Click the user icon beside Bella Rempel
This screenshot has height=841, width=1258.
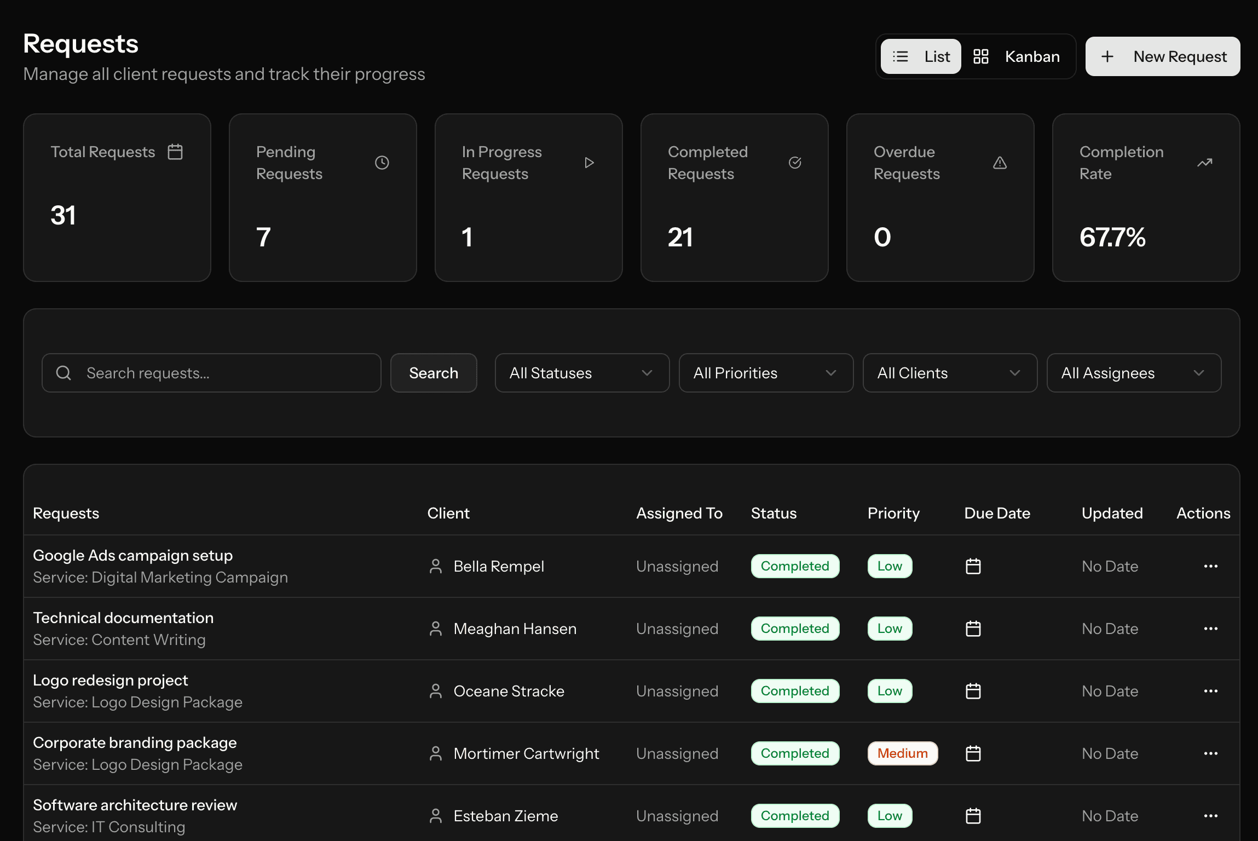click(x=435, y=566)
